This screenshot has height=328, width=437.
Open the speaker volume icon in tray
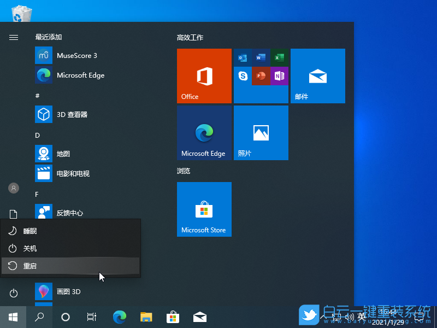tap(350, 316)
